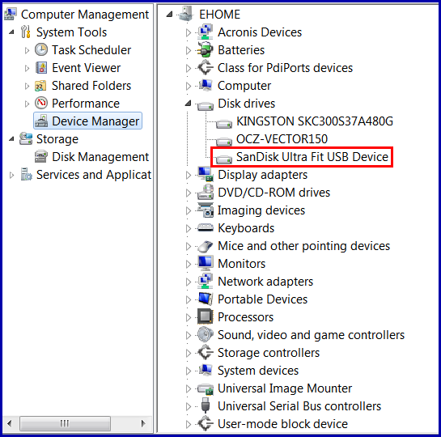Expand the Services and Applications node
The height and width of the screenshot is (437, 441).
11,175
